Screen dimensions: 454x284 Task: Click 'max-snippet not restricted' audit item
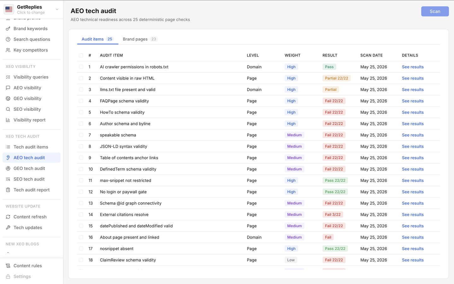[125, 180]
